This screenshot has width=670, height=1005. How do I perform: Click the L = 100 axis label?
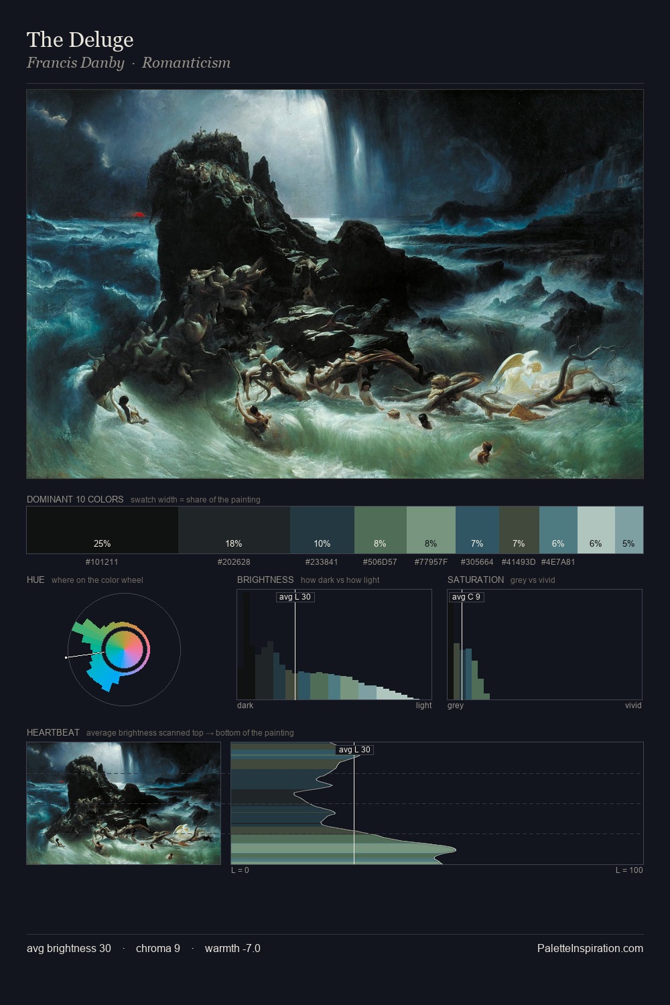629,870
